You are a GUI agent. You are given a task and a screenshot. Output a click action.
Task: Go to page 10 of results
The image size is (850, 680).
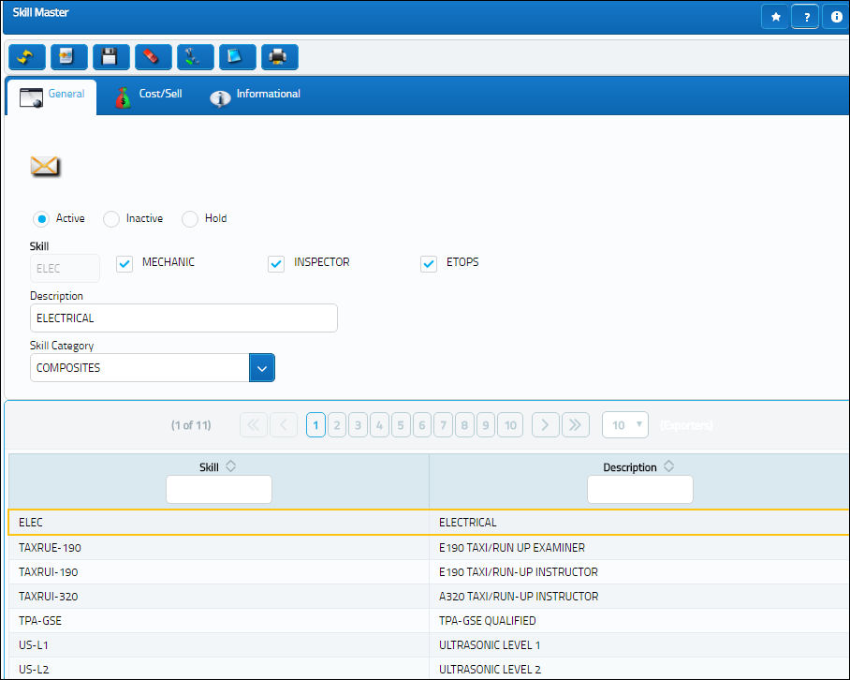510,425
